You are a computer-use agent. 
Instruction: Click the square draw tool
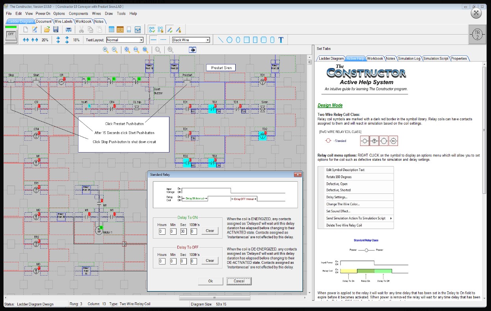click(x=247, y=40)
